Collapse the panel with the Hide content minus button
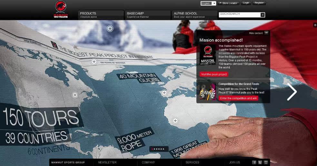 tap(266, 33)
